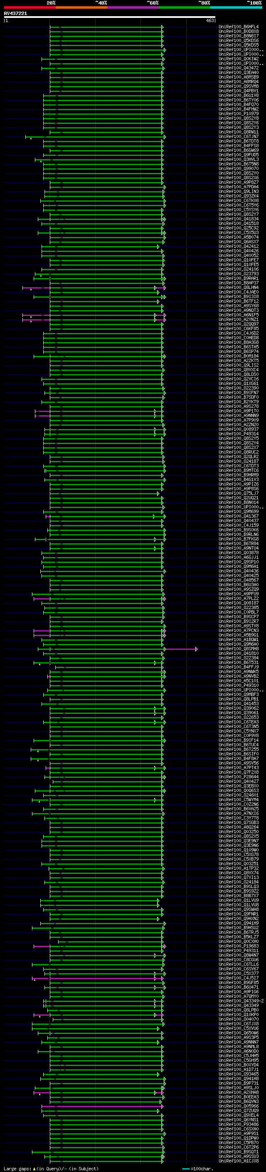Select the UniRef100_Q5KDS6 label

[239, 40]
